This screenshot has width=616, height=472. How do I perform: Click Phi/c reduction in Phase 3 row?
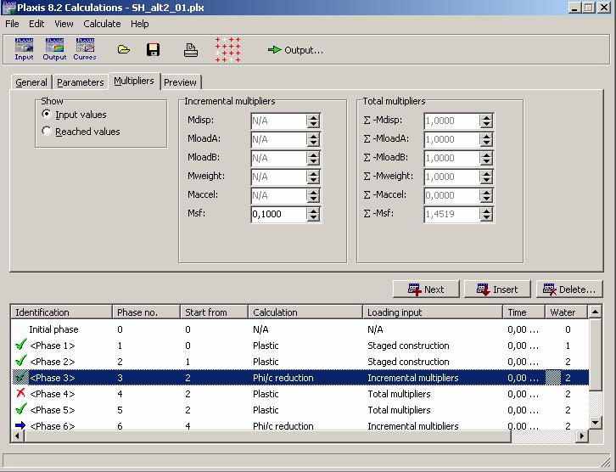[283, 378]
